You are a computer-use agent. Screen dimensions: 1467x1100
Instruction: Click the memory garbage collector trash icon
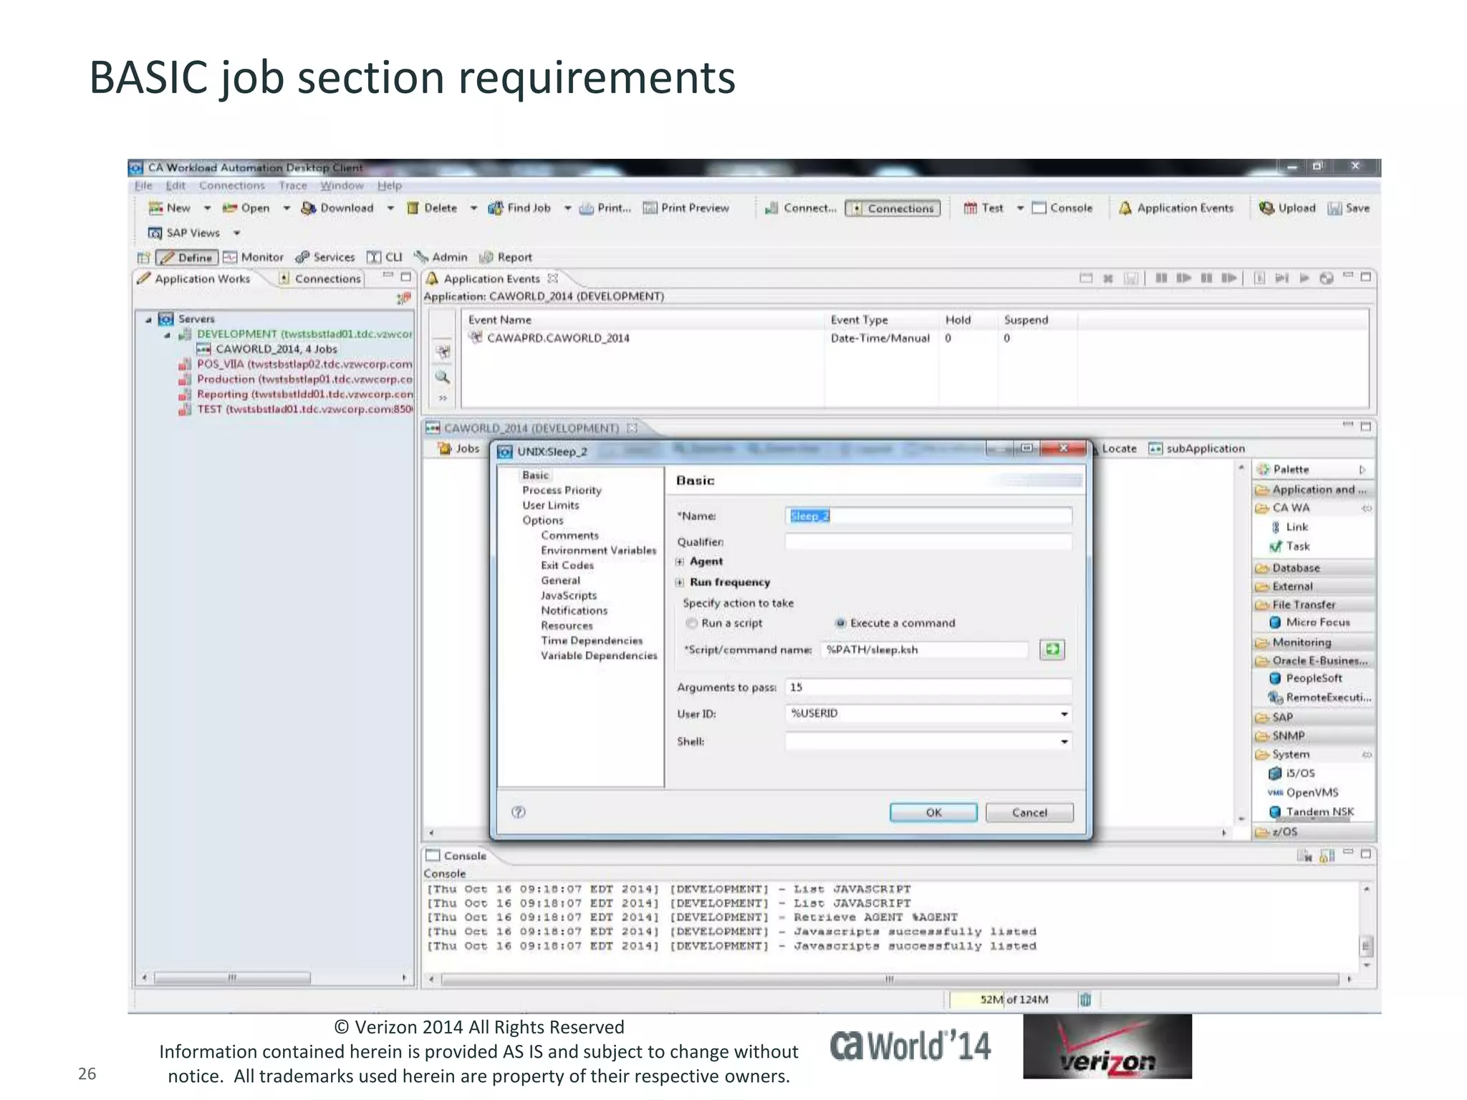pyautogui.click(x=1085, y=999)
